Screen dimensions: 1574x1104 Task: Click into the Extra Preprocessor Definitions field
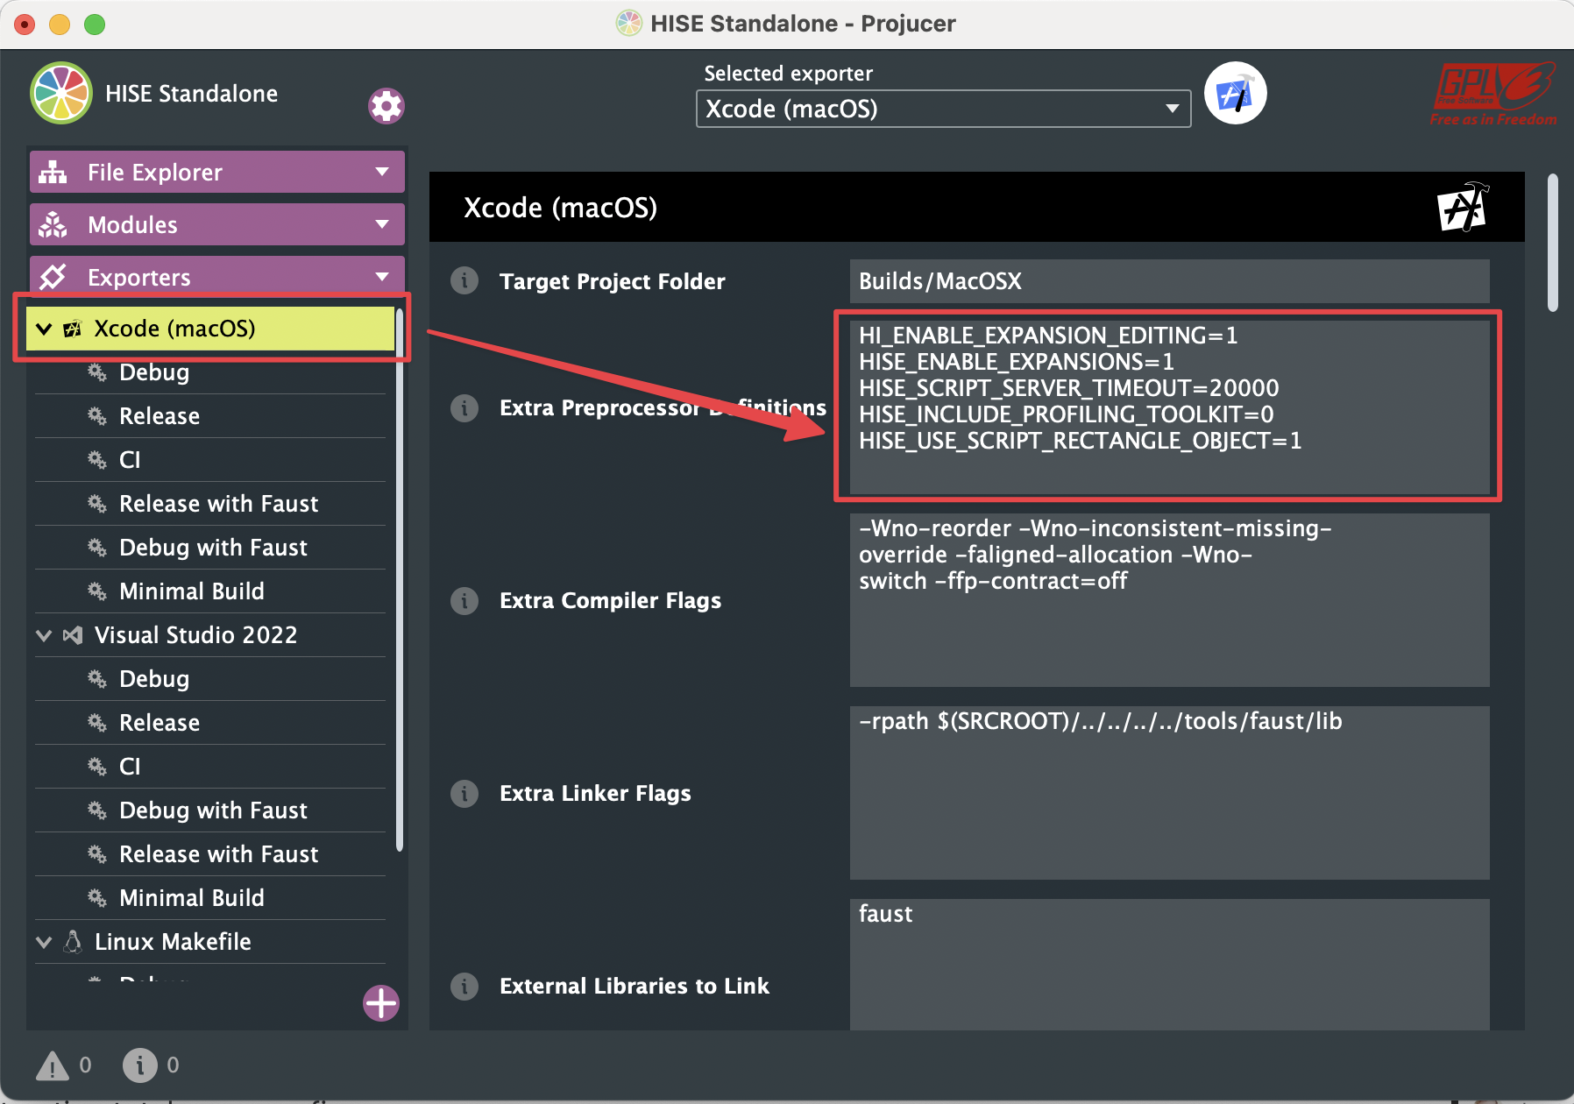click(x=1169, y=407)
